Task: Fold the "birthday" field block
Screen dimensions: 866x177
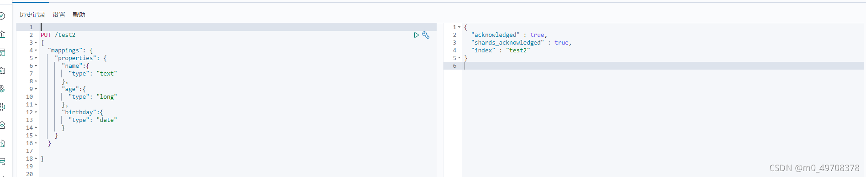Action: pos(36,112)
